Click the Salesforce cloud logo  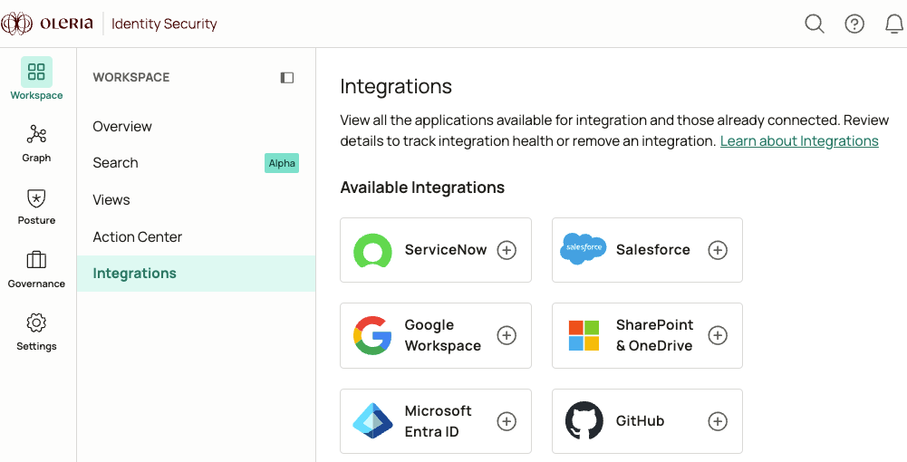[x=584, y=248]
